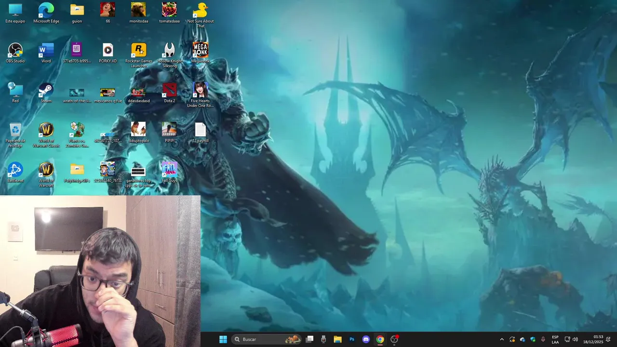Select the mexicanos q fue image
This screenshot has width=617, height=347.
point(107,94)
